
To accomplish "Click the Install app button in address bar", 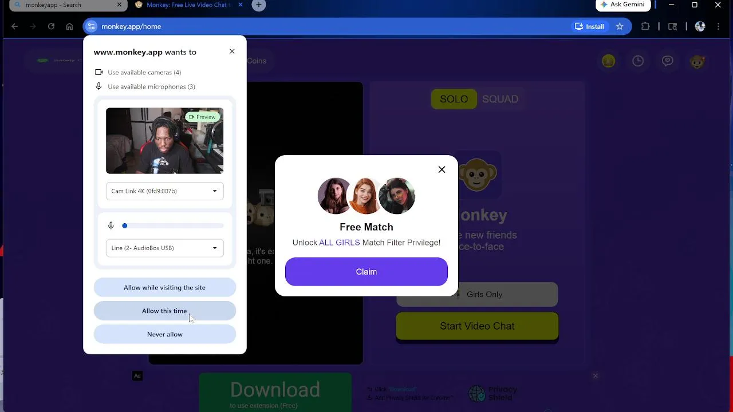I will coord(589,26).
